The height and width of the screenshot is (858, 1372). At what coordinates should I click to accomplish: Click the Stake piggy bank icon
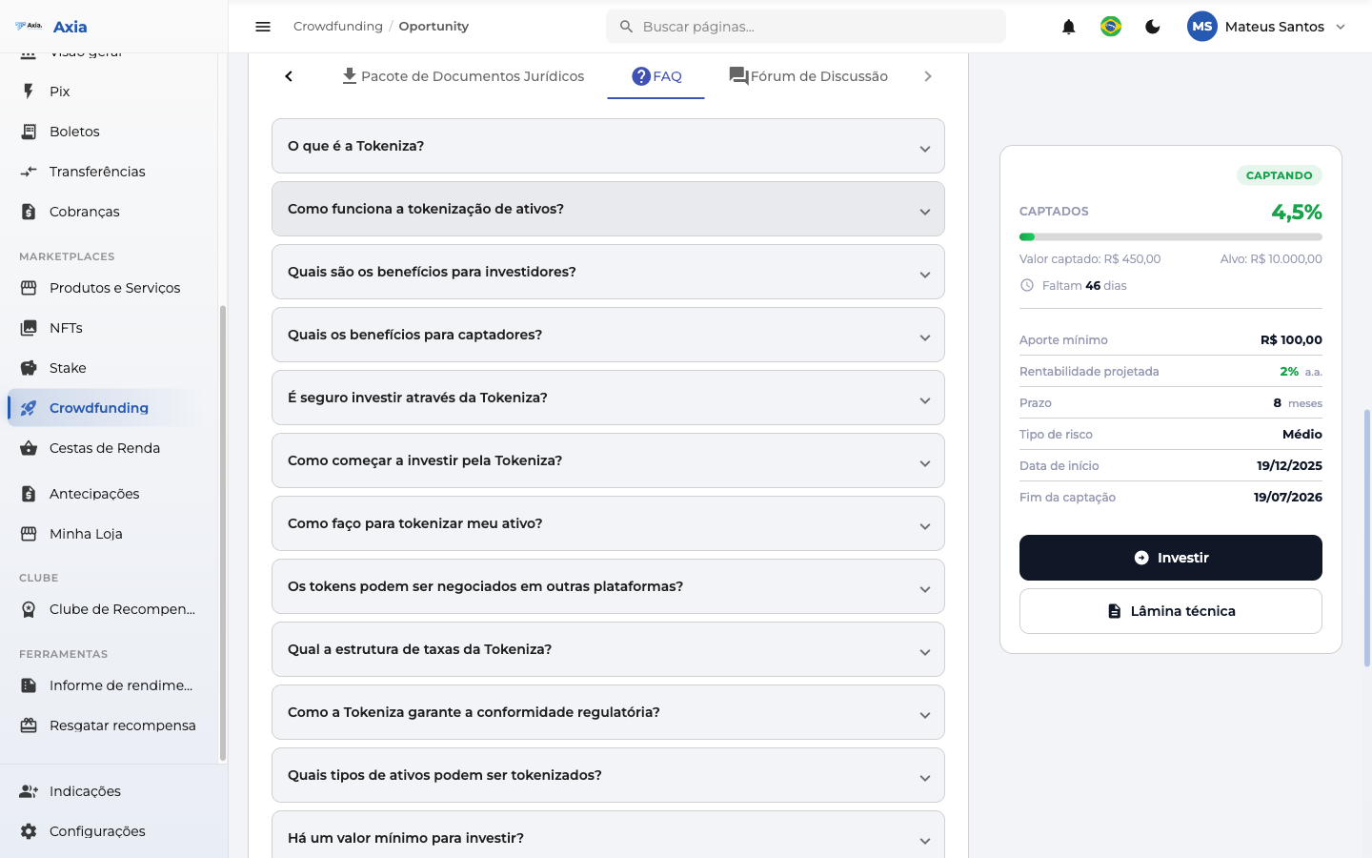pos(29,368)
